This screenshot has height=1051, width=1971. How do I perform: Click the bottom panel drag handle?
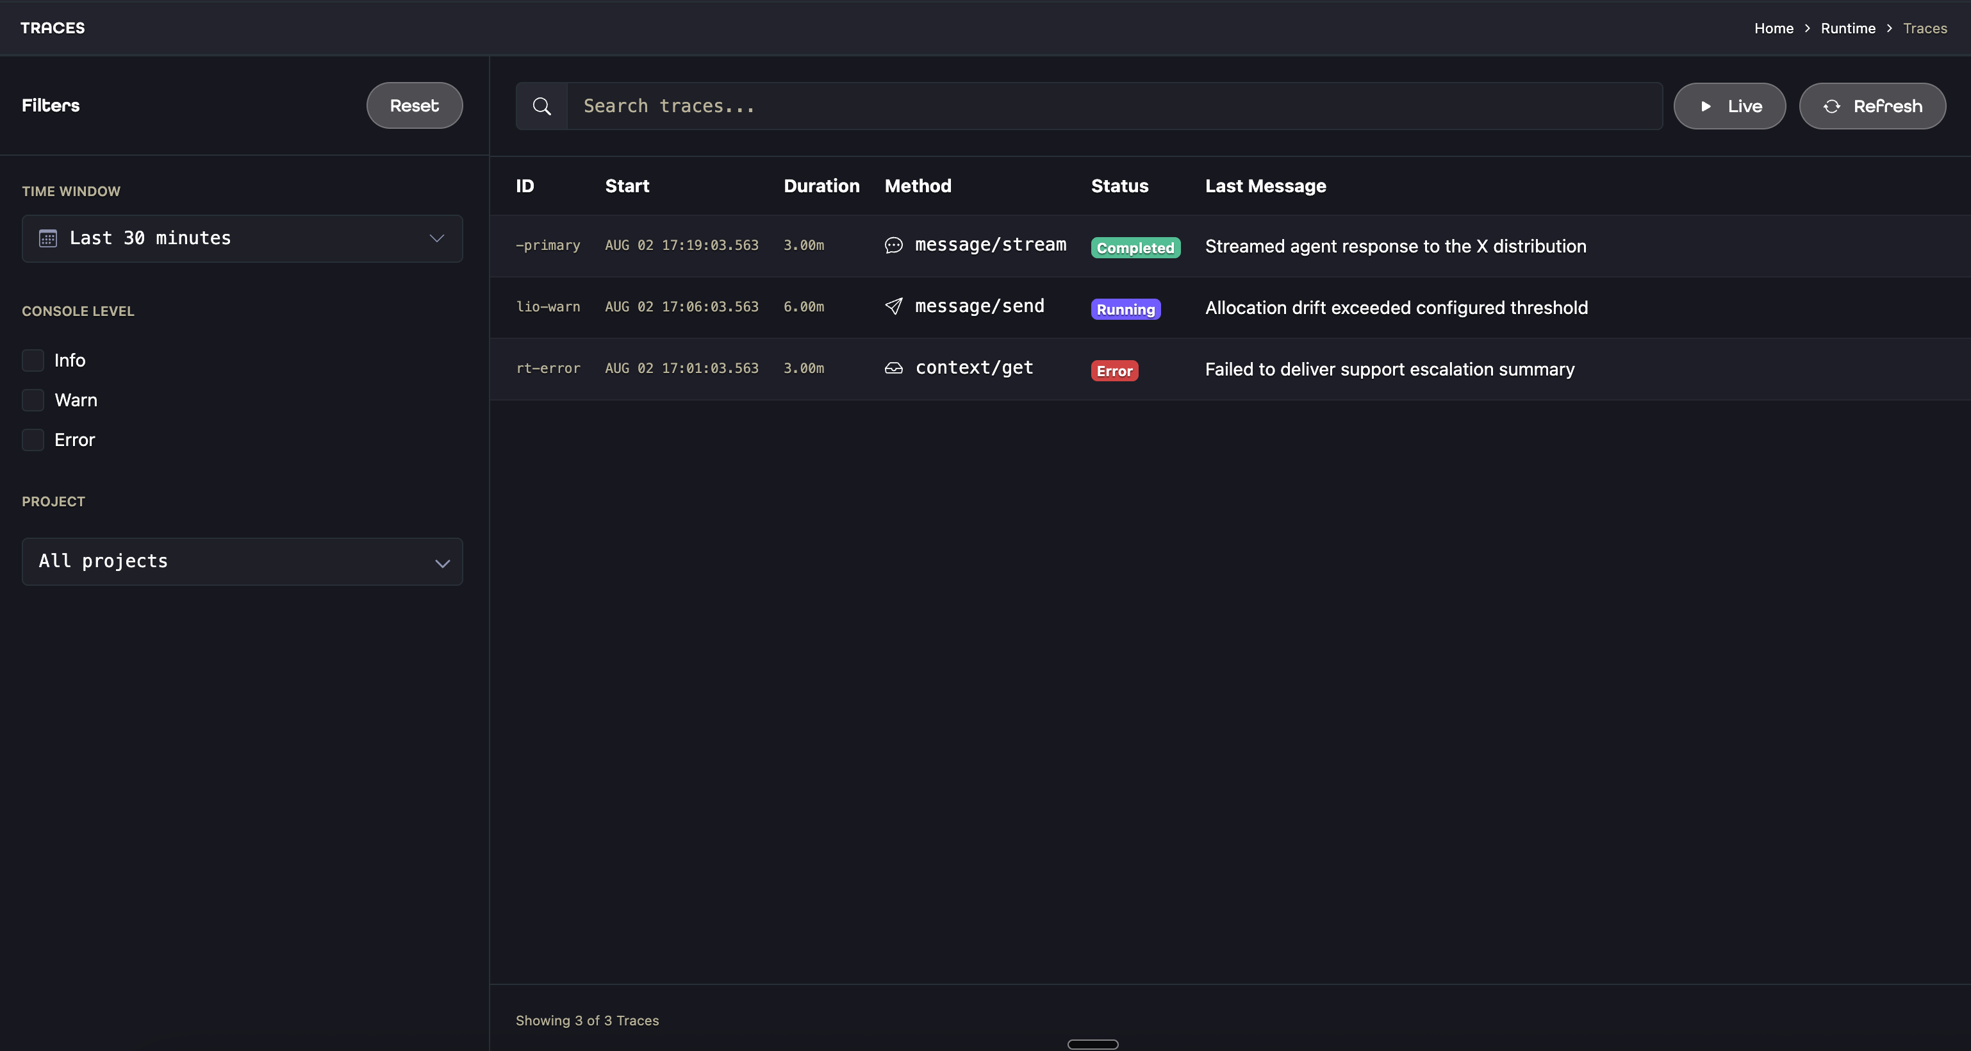pos(1093,1044)
